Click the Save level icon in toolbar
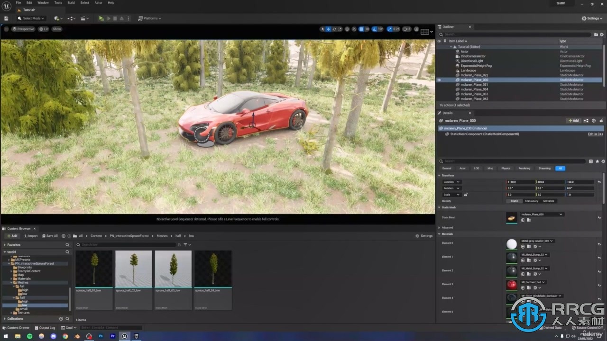 pos(6,18)
